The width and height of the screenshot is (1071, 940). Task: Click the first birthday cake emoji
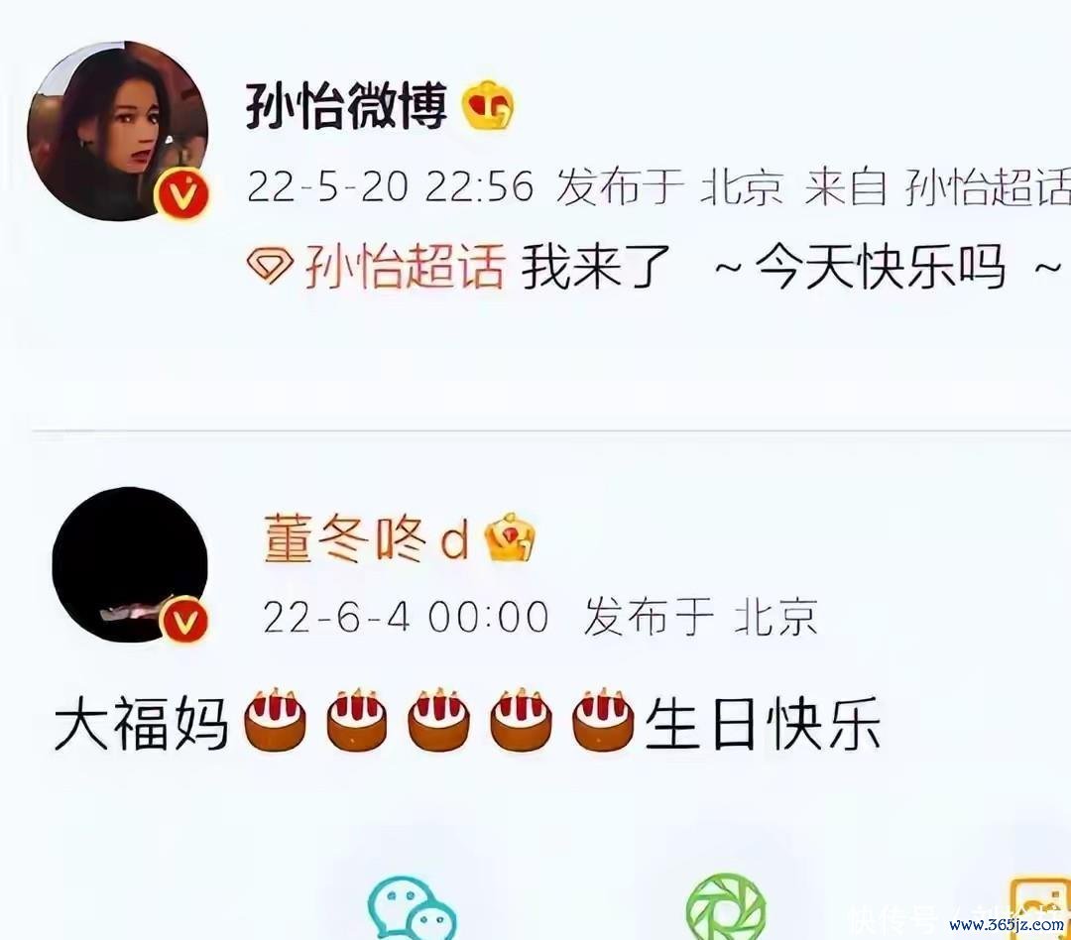coord(275,720)
